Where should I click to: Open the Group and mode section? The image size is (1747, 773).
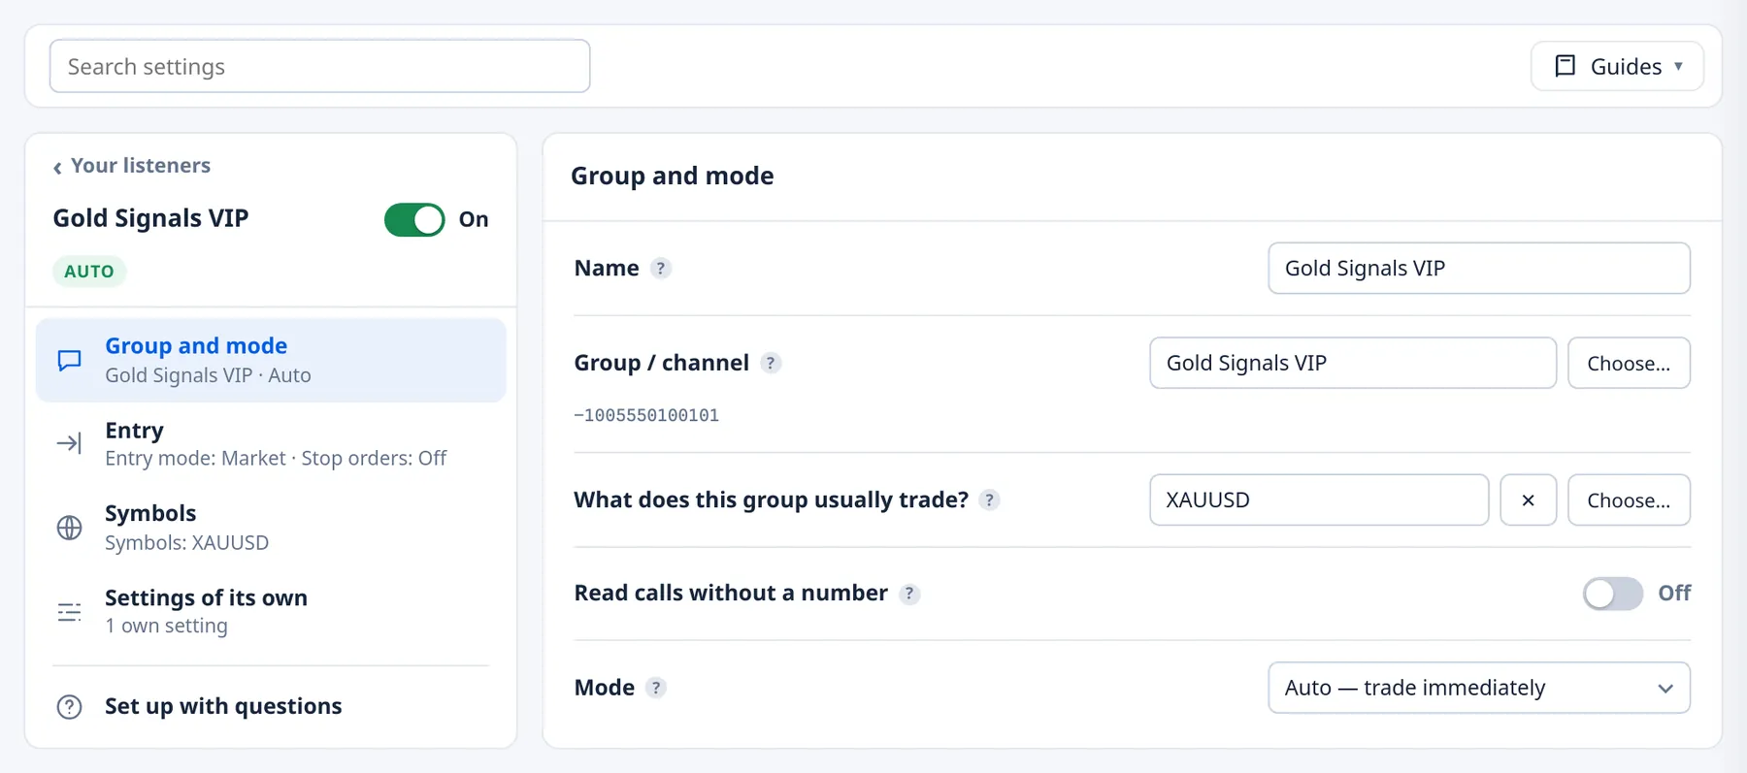click(271, 360)
